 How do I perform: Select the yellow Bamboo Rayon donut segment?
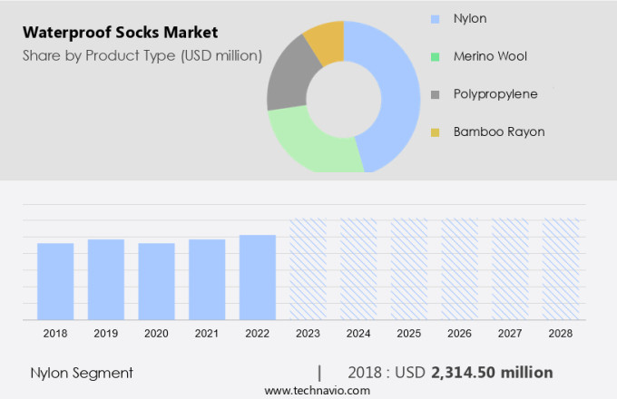point(327,43)
